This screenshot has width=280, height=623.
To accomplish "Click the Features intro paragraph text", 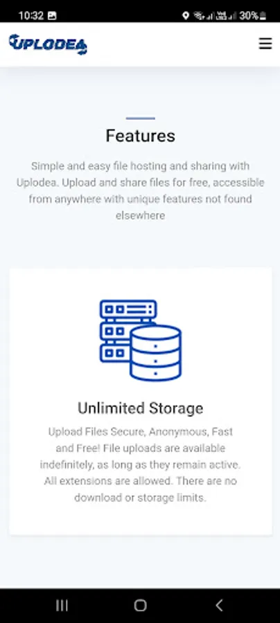I will tap(141, 191).
